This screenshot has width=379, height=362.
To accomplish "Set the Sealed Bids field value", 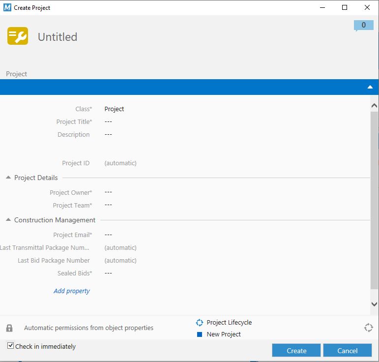I will (109, 273).
